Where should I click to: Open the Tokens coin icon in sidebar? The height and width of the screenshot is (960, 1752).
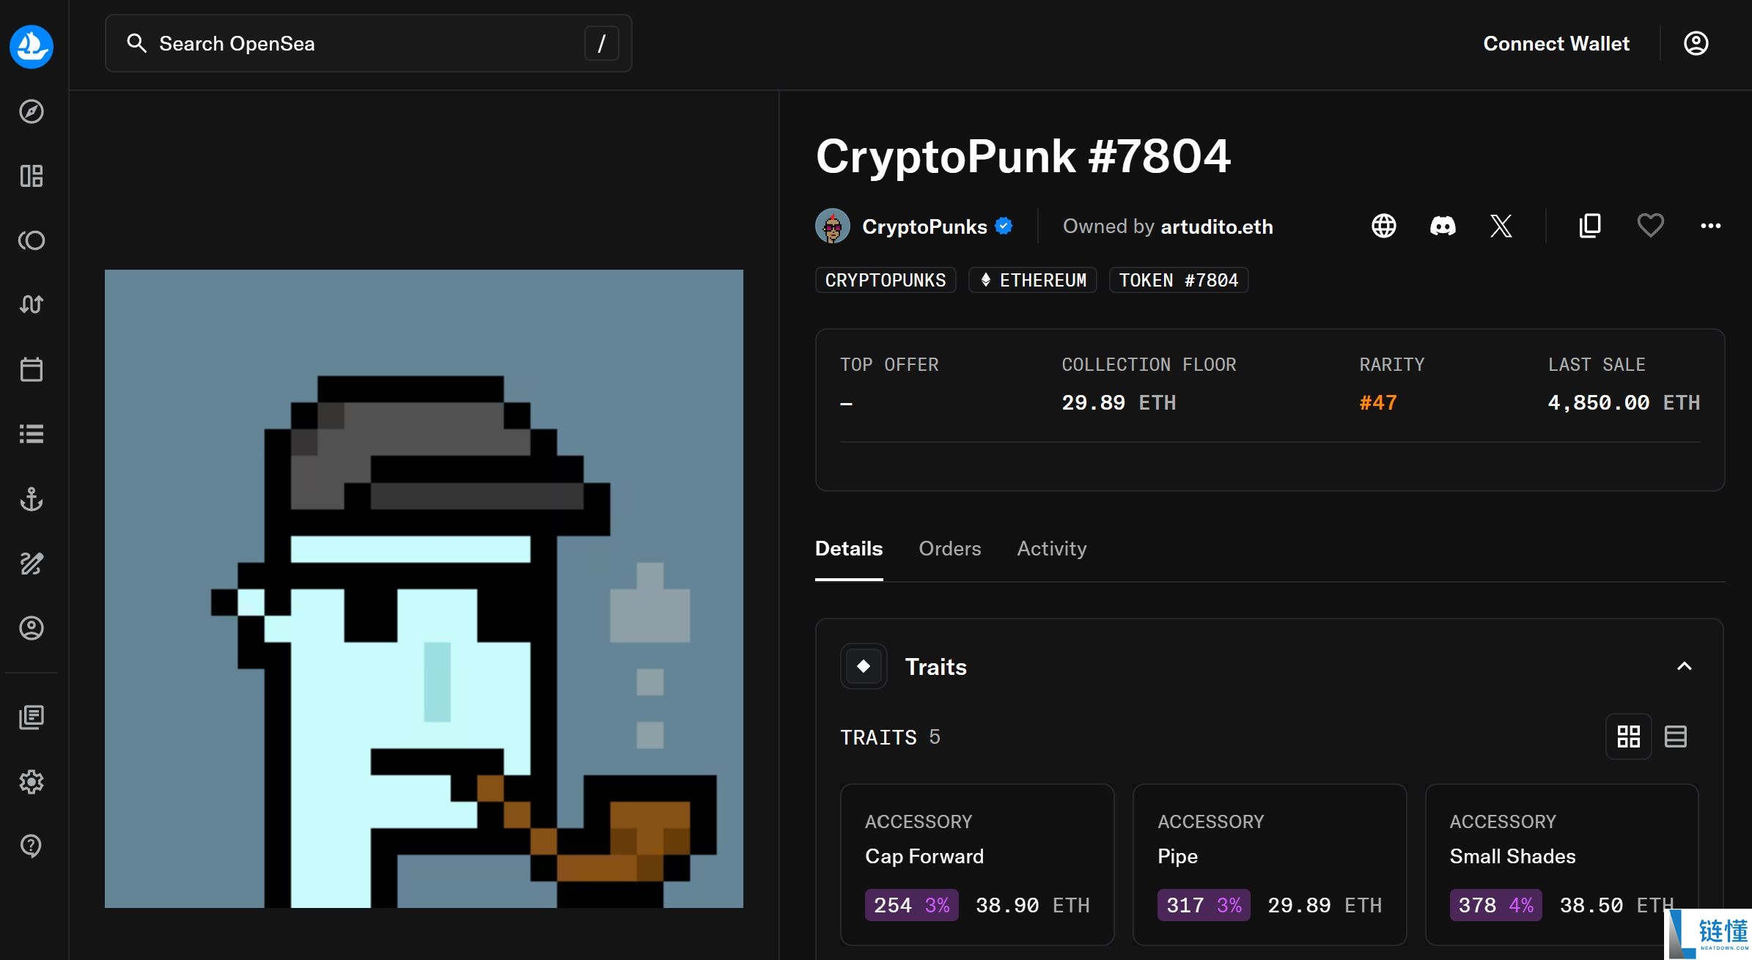tap(32, 240)
